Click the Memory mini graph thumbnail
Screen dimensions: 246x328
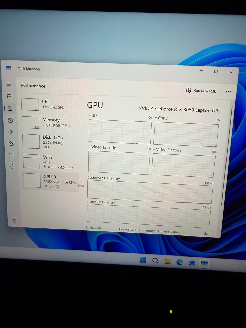tap(30, 122)
